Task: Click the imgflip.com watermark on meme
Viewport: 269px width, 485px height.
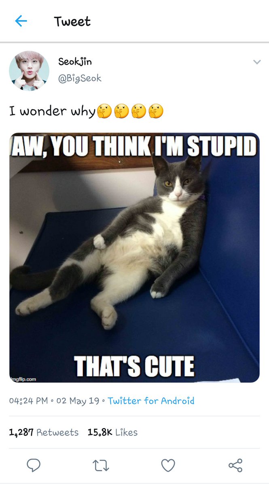Action: 23,379
